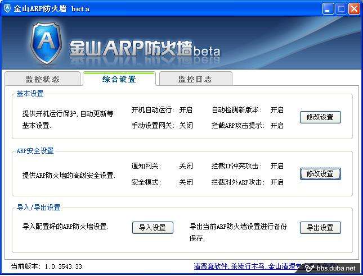Click the ARP安全设置 group heading
Image resolution: width=363 pixels, height=276 pixels.
point(35,151)
